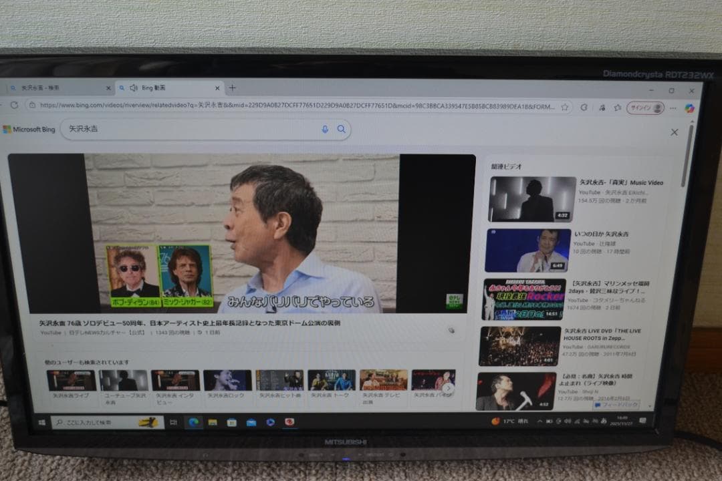722x481 pixels.
Task: Bookmark this page with the star icon
Action: coord(565,107)
